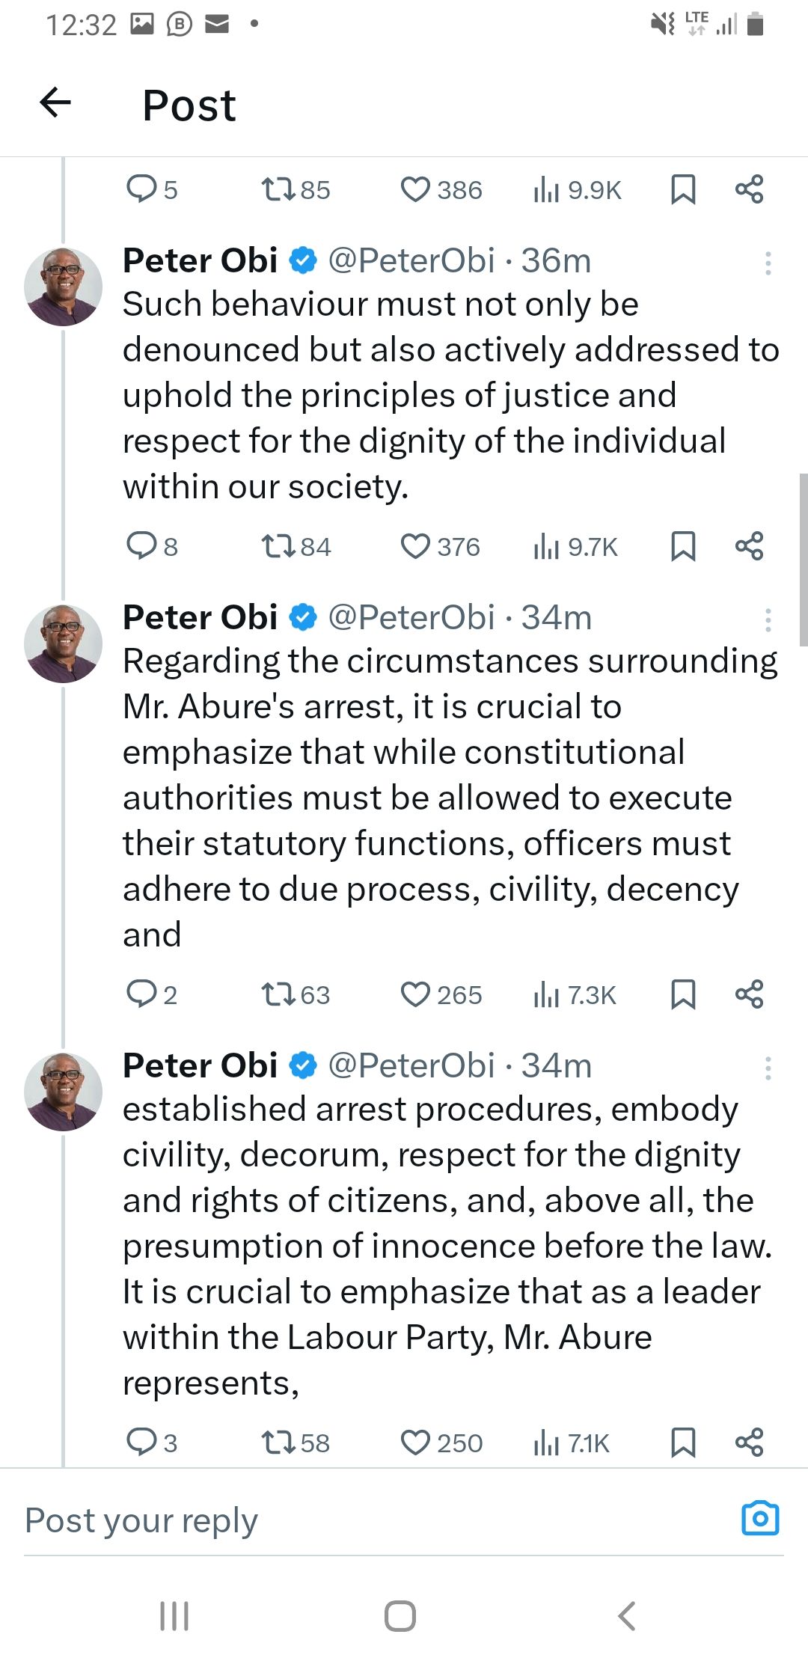Open the Android recent apps button
The image size is (808, 1661).
[174, 1615]
